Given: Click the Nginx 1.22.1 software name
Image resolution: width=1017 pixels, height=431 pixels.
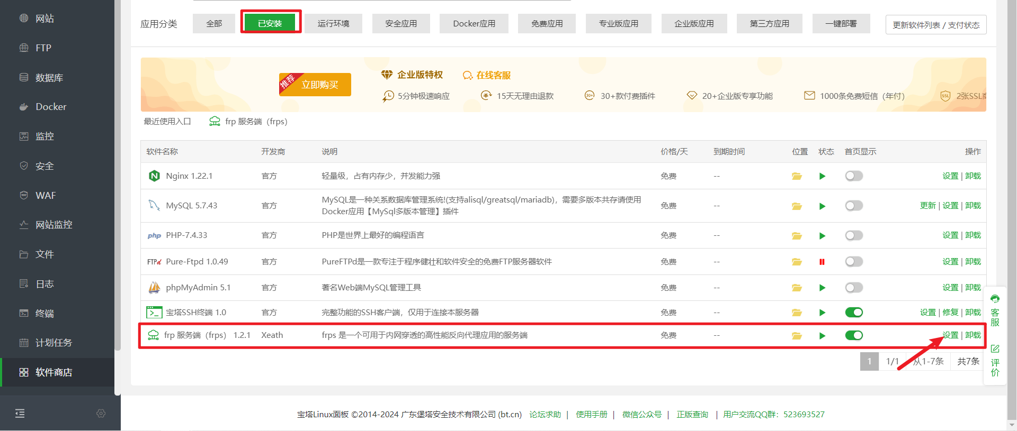Looking at the screenshot, I should [189, 176].
